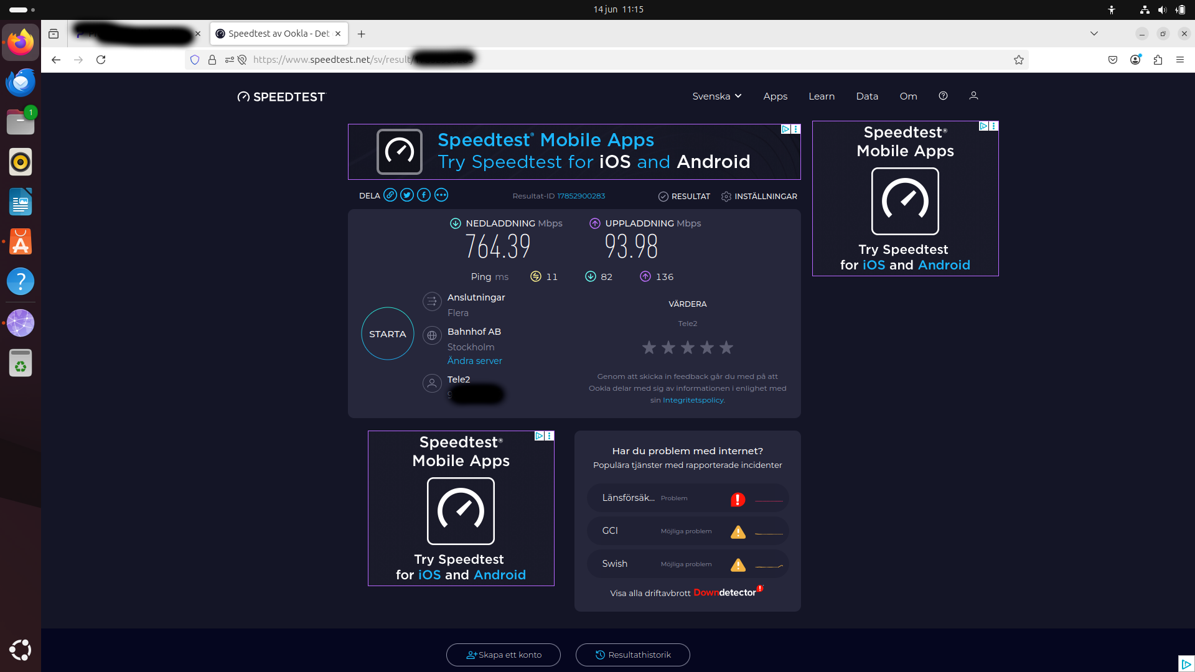Open network status indicator
This screenshot has width=1195, height=672.
pos(1145,10)
